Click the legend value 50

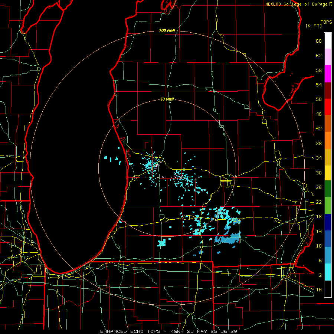click(319, 99)
